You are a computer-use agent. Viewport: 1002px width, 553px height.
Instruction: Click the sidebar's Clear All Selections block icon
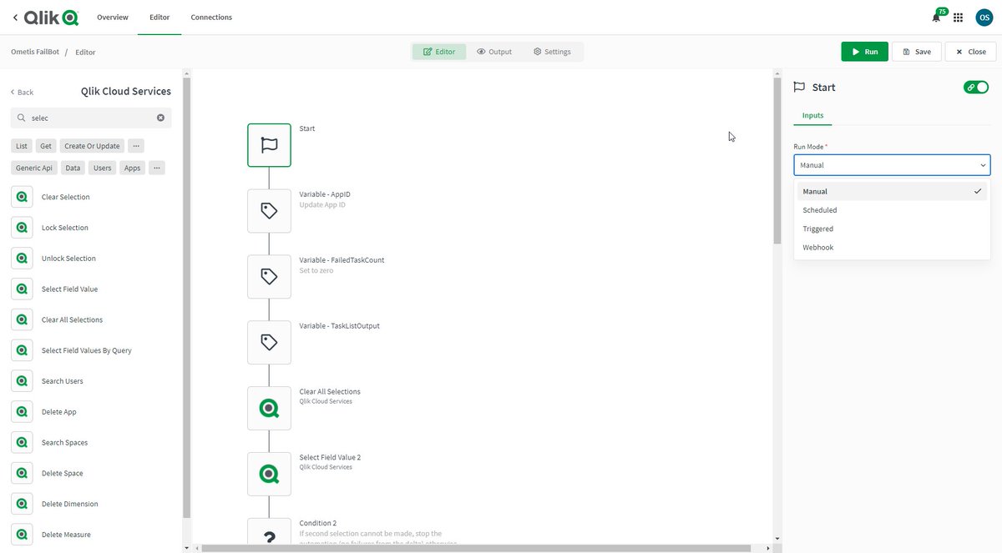pos(22,319)
